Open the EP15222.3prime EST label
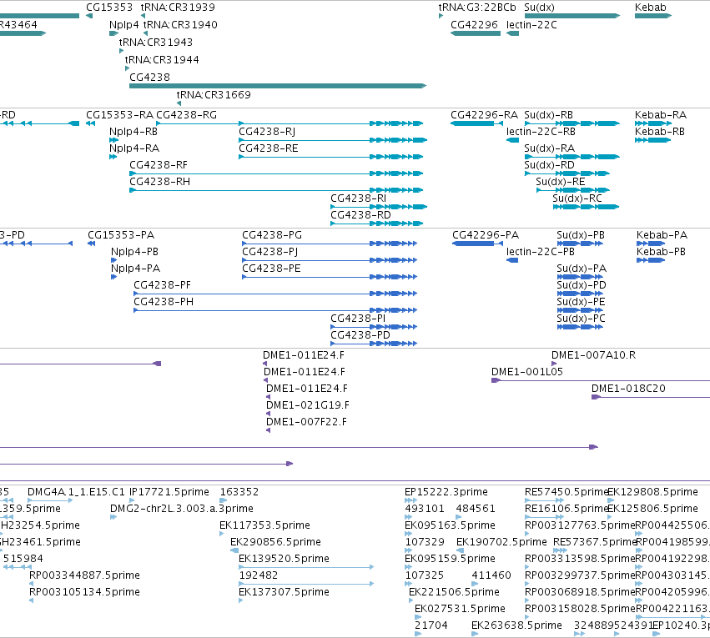Image resolution: width=710 pixels, height=638 pixels. (446, 492)
